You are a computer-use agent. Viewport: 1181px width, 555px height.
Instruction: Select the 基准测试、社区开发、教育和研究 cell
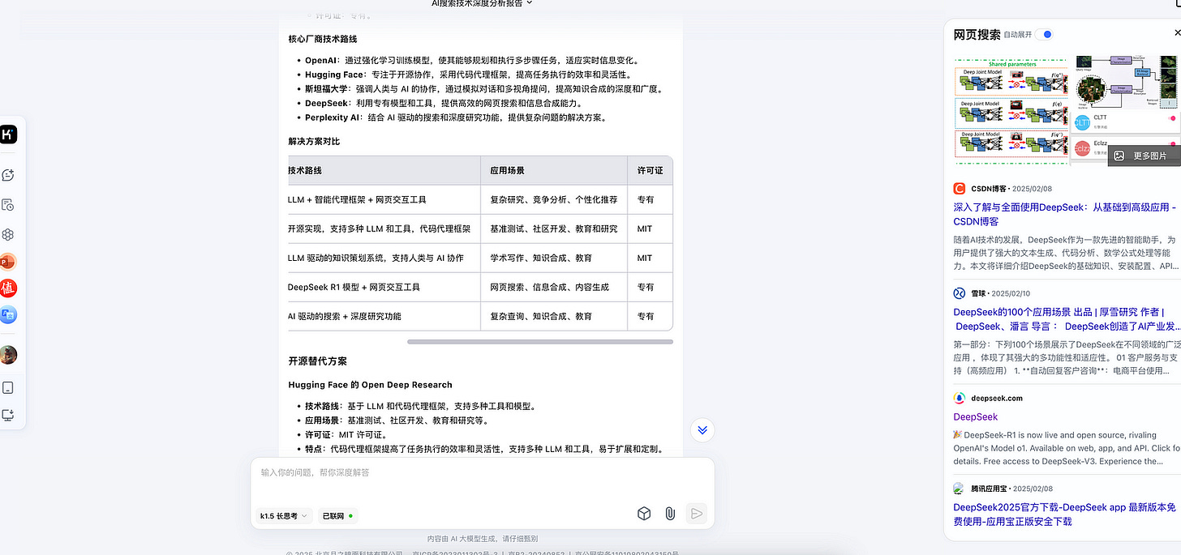553,228
